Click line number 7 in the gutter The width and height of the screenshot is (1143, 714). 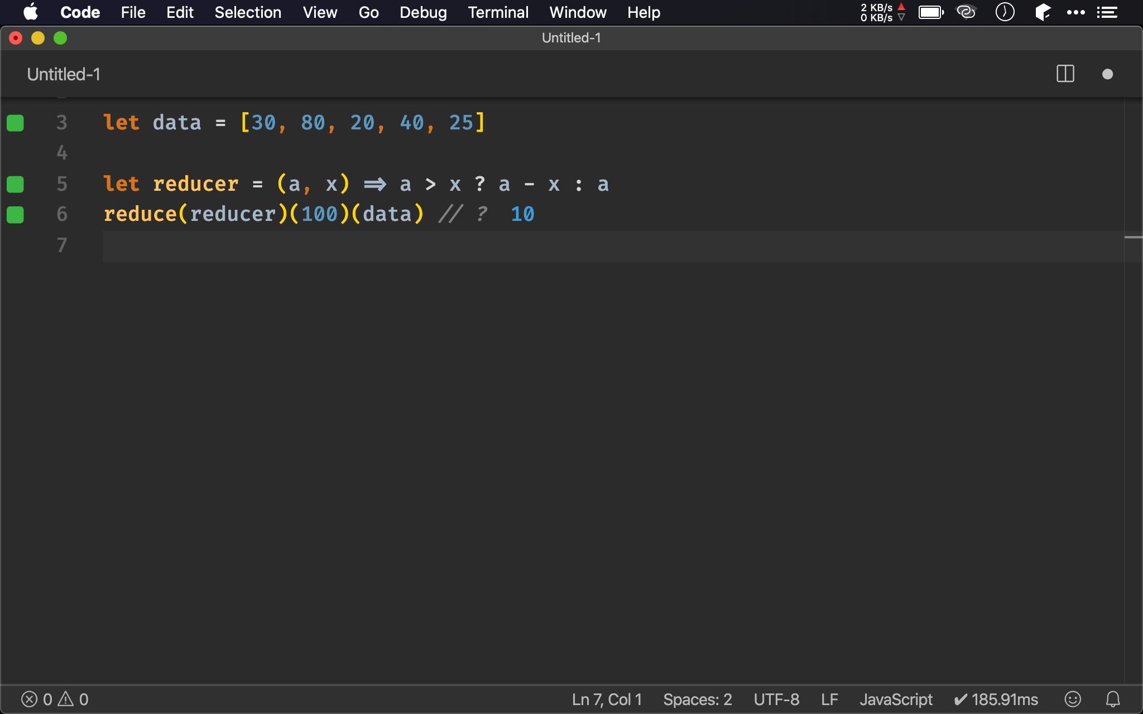coord(61,245)
